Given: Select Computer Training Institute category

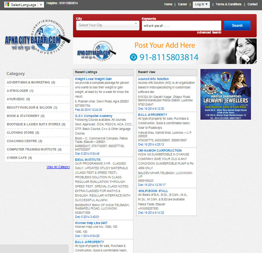Looking at the screenshot, I should [x=34, y=149].
